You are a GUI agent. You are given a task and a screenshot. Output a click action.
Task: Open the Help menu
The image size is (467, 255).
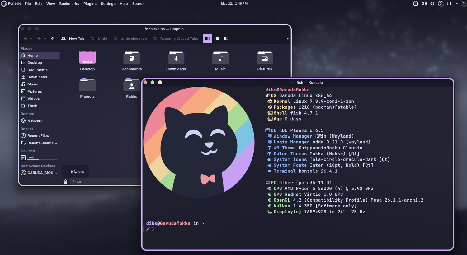point(124,4)
